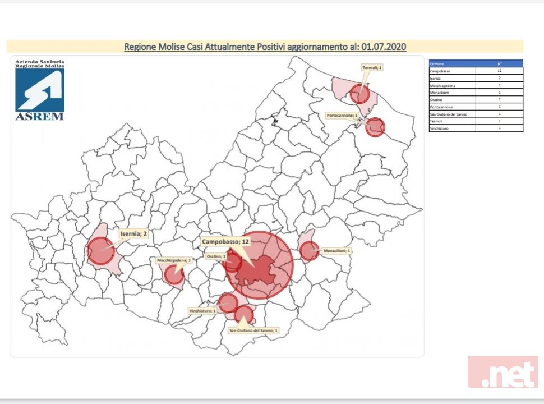Click the small Oratino red circle marker
Image resolution: width=544 pixels, height=404 pixels.
coord(232,262)
